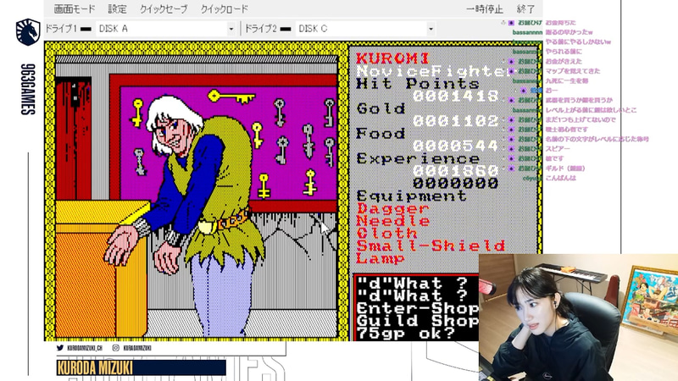Select Cloth in equipment list
Viewport: 678px width, 381px height.
coord(386,234)
